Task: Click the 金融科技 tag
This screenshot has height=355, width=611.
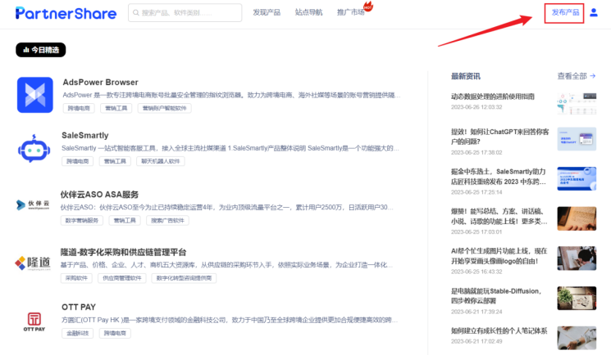Action: coord(78,333)
